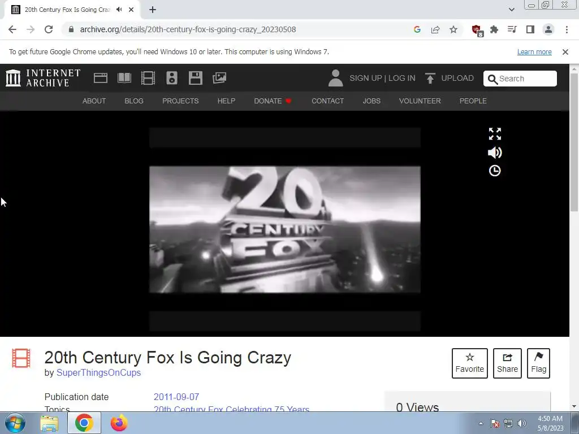Open the taskbar clock and date
The width and height of the screenshot is (579, 434).
(550, 423)
